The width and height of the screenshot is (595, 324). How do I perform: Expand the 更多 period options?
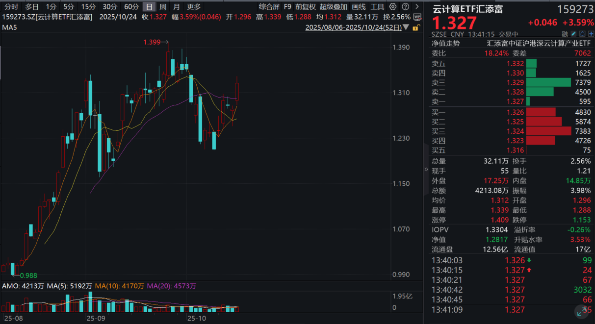click(x=194, y=7)
